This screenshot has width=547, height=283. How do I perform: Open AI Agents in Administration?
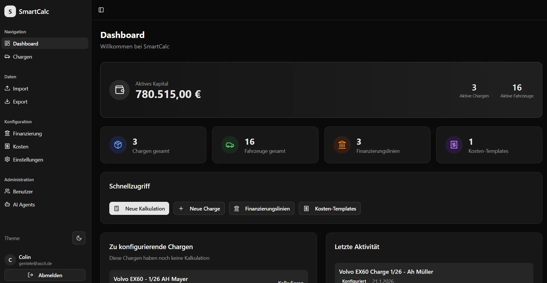click(x=24, y=205)
